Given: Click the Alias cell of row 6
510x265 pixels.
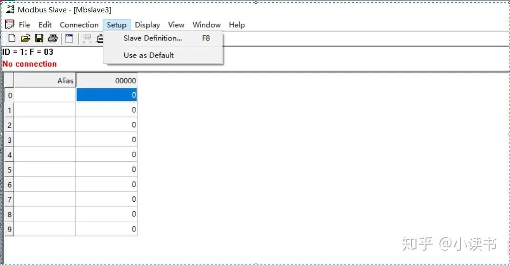Looking at the screenshot, I should pyautogui.click(x=45, y=185).
